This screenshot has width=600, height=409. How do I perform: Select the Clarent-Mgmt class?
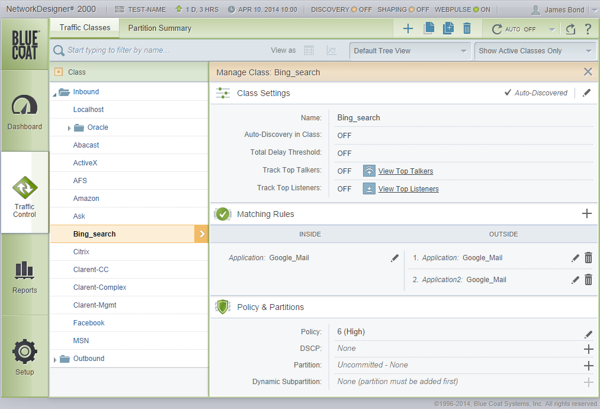(95, 305)
